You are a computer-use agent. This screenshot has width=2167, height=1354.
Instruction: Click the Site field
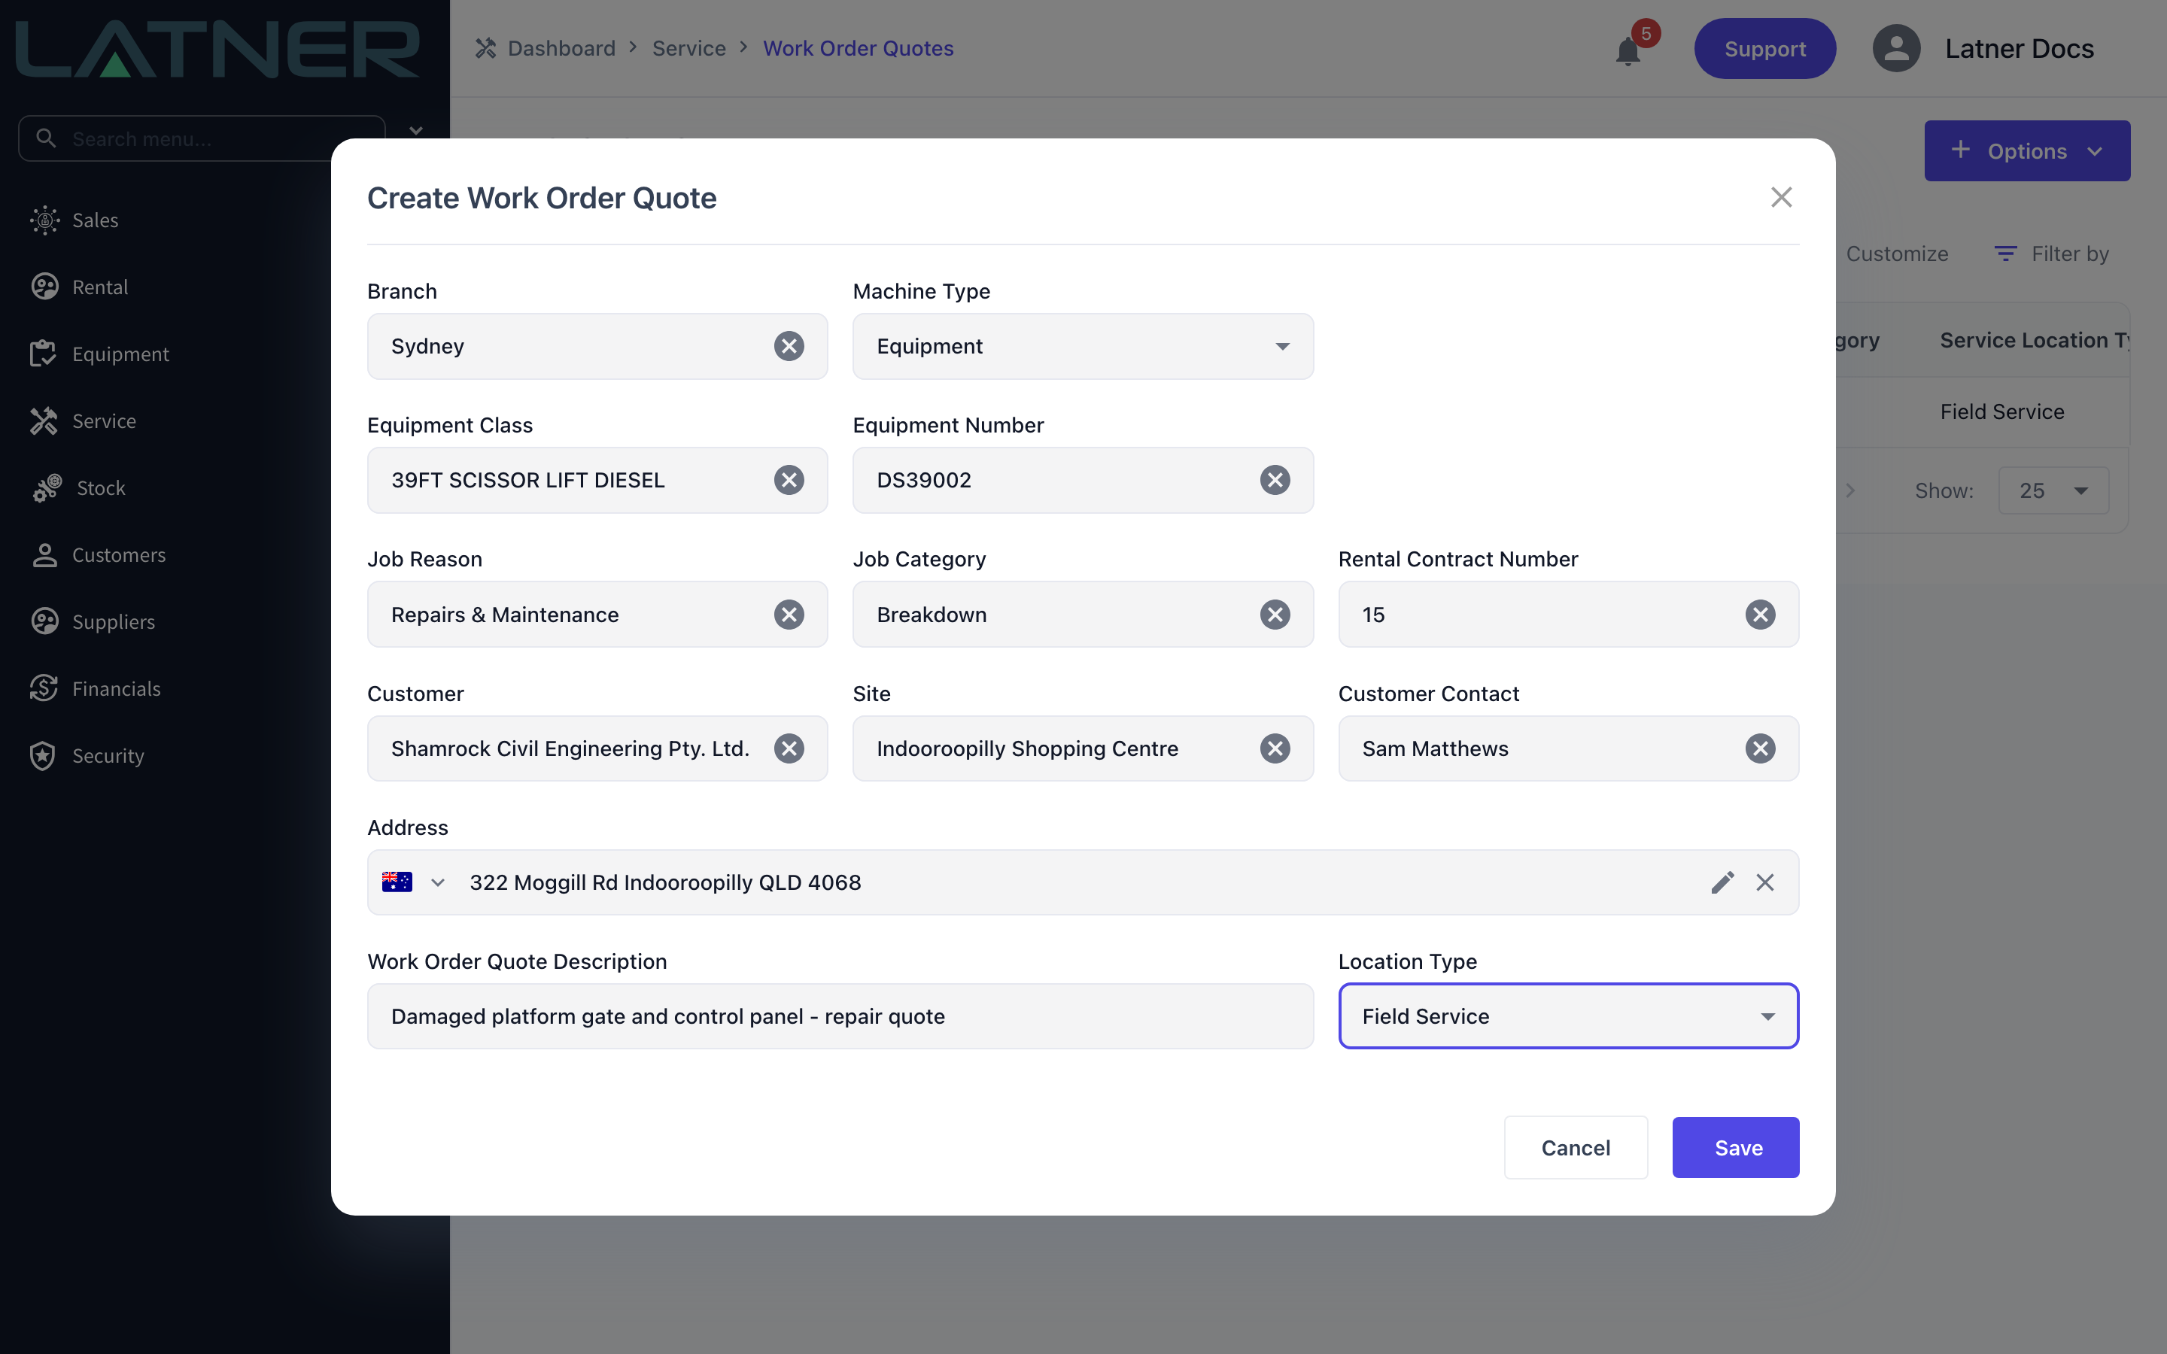(1083, 748)
